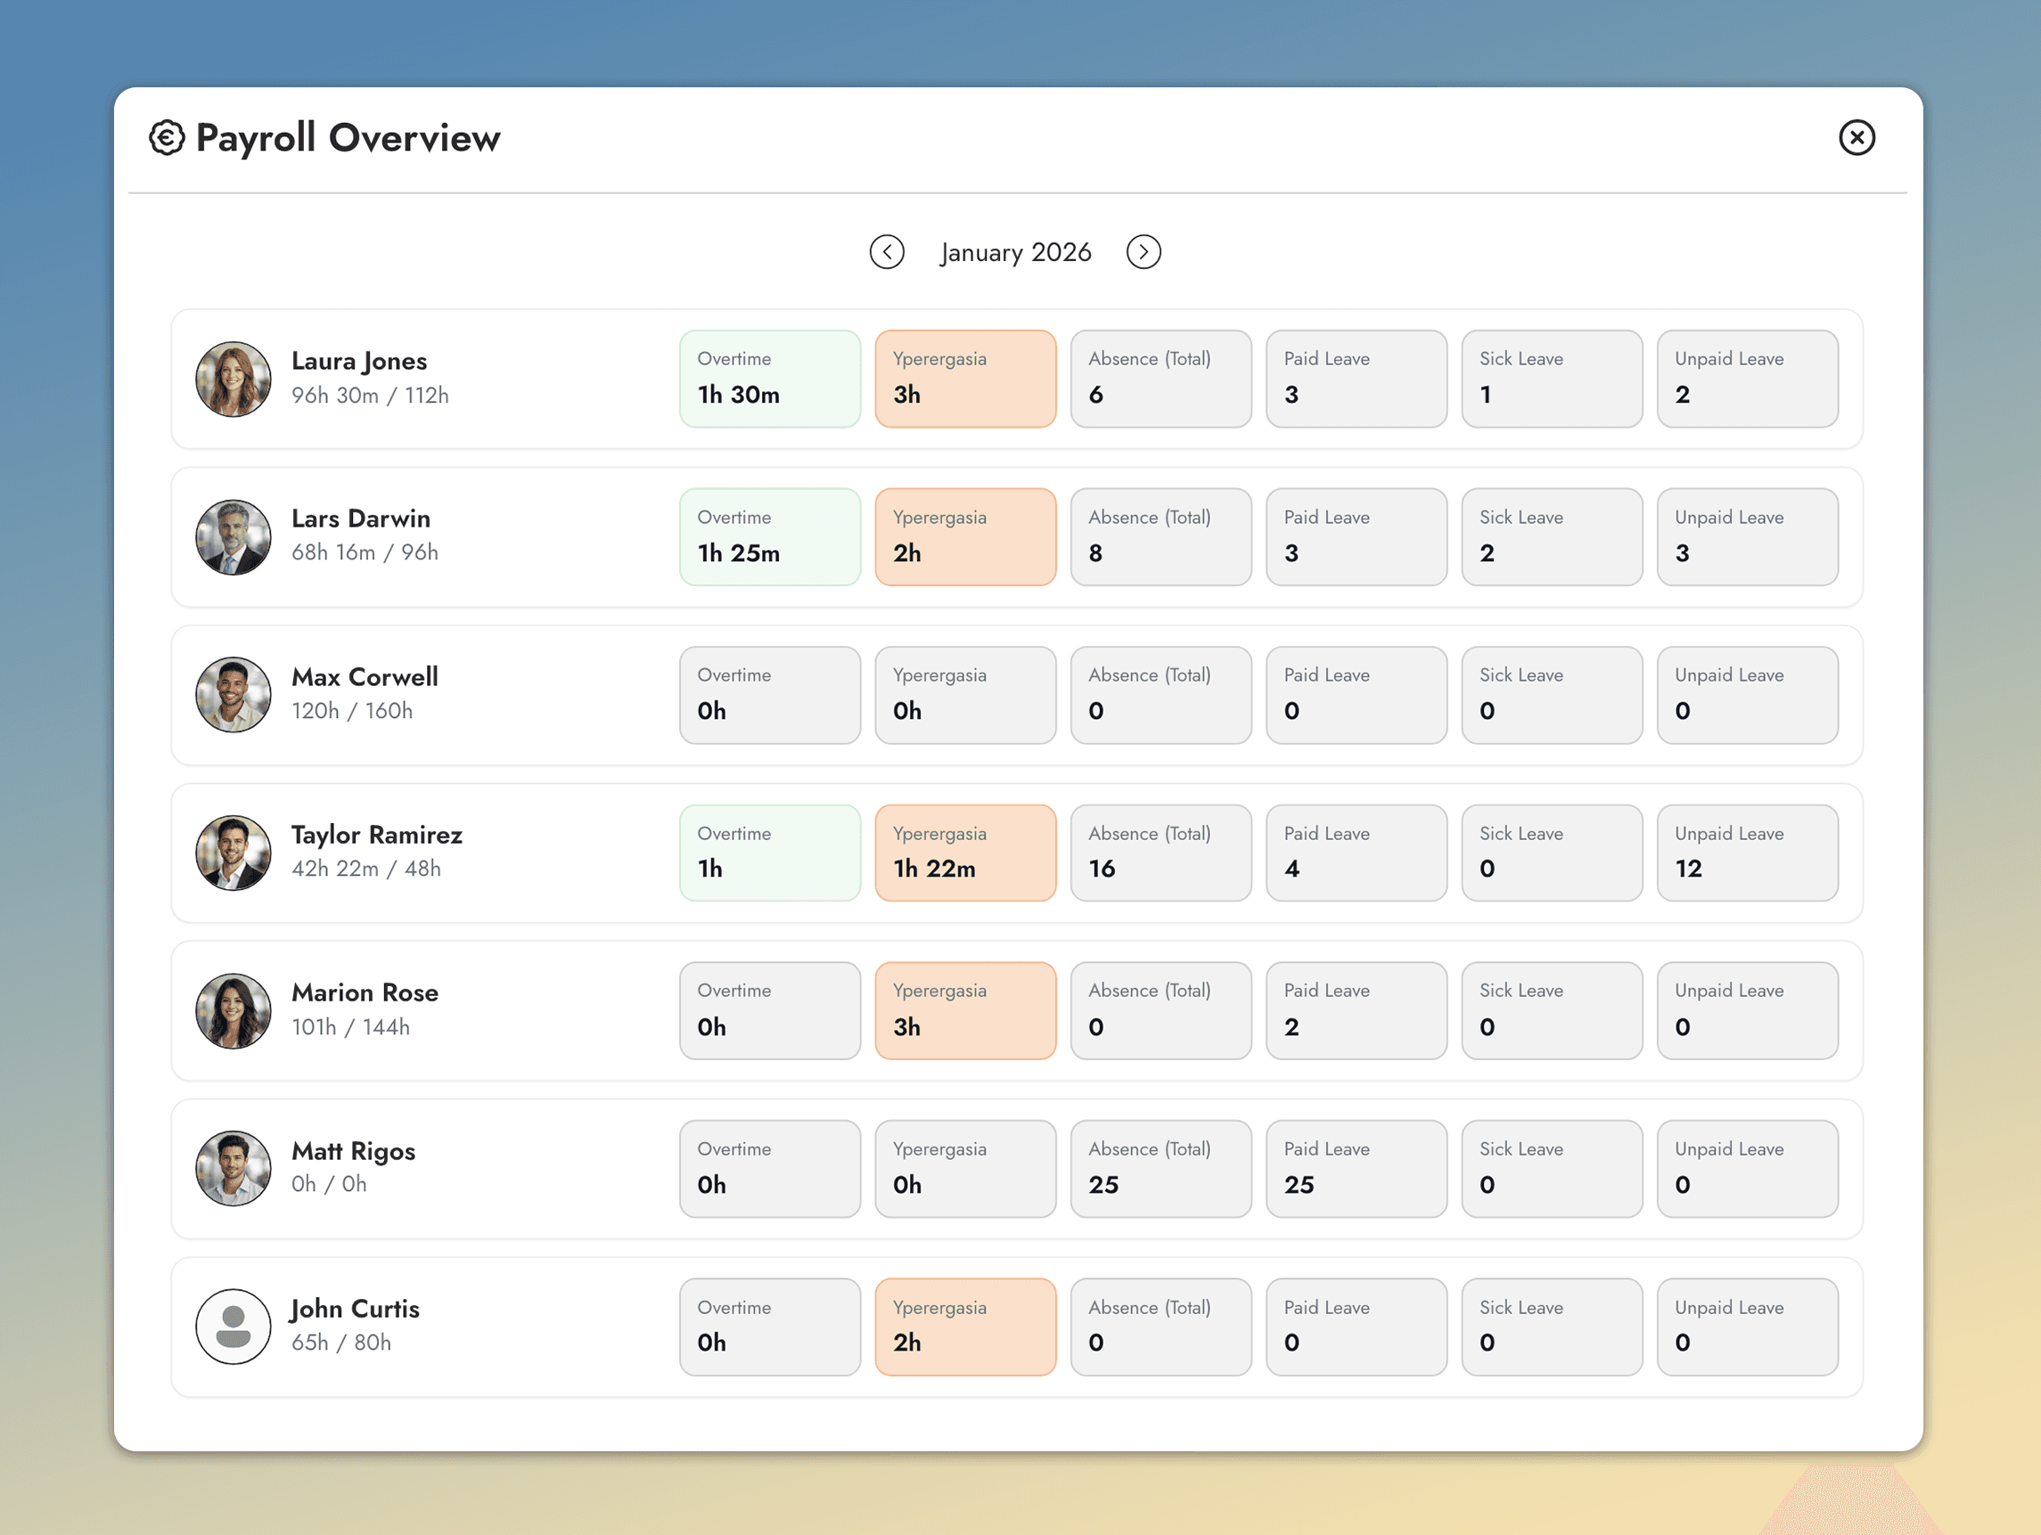Select Lars Darwin's Yperergasia card

click(965, 536)
